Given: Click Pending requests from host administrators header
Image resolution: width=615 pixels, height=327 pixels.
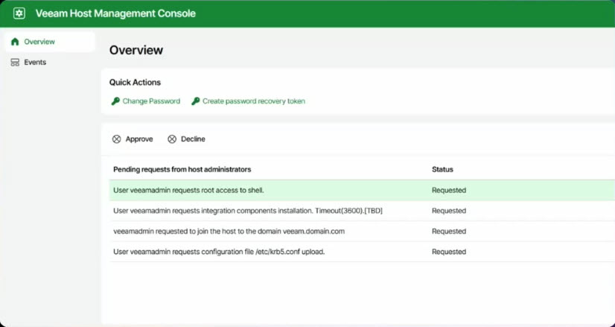Looking at the screenshot, I should click(x=182, y=170).
